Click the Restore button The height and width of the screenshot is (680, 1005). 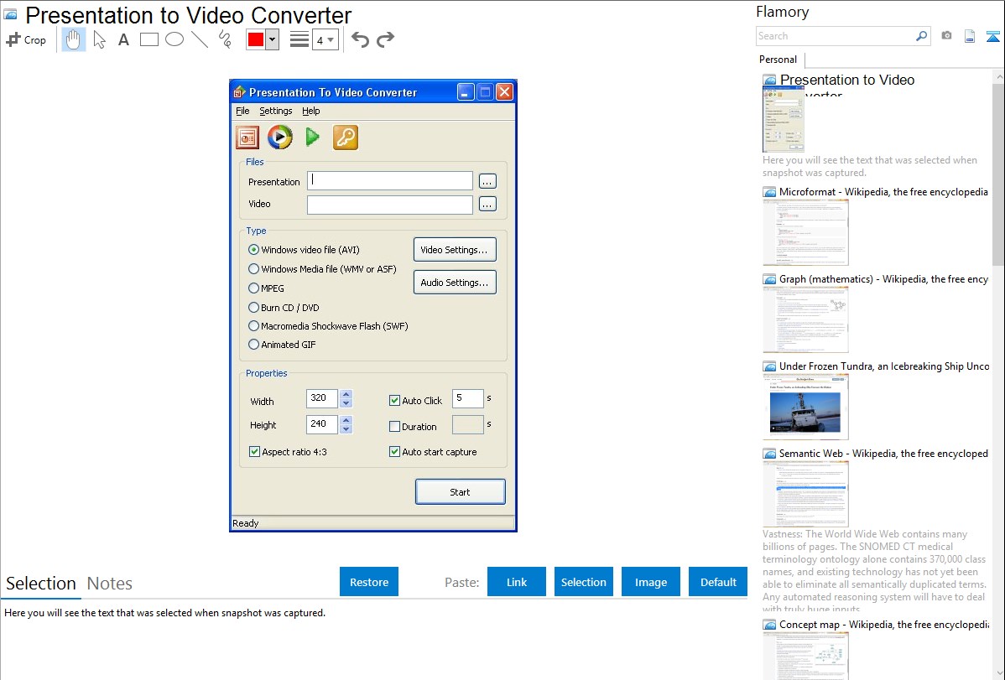coord(369,582)
